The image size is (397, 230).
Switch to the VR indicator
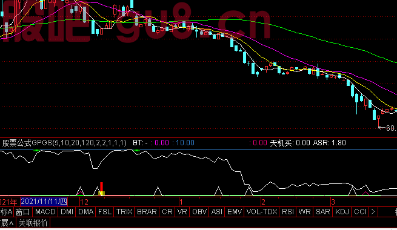(182, 212)
